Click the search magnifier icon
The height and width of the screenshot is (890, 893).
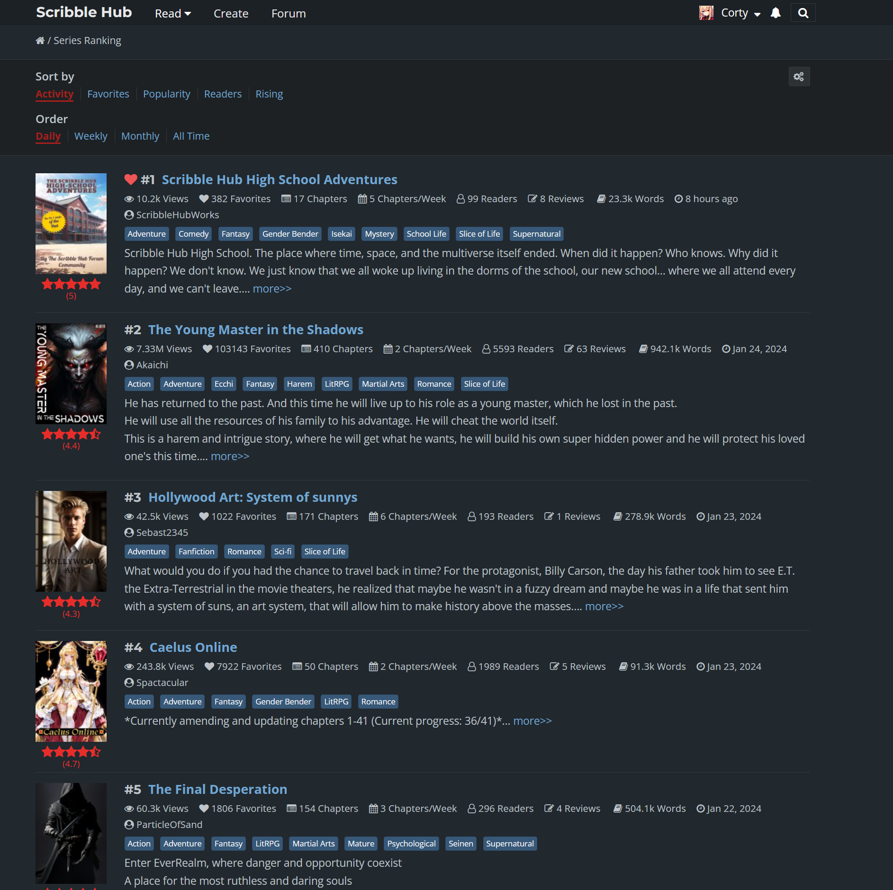(x=803, y=13)
